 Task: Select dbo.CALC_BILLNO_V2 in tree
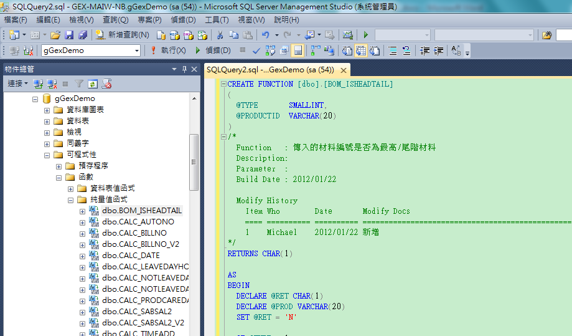point(141,244)
